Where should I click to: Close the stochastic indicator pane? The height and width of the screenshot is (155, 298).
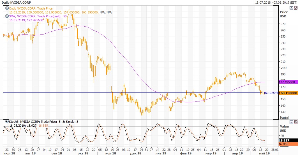[x=295, y=122]
